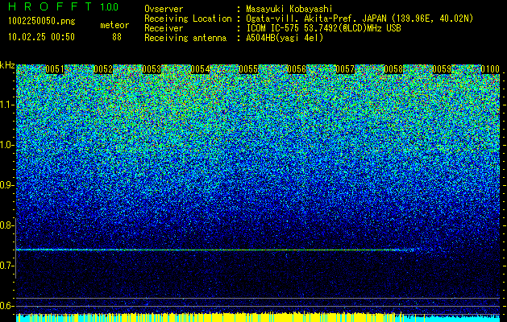Click the 0052 time marker
The image size is (507, 322).
(103, 69)
